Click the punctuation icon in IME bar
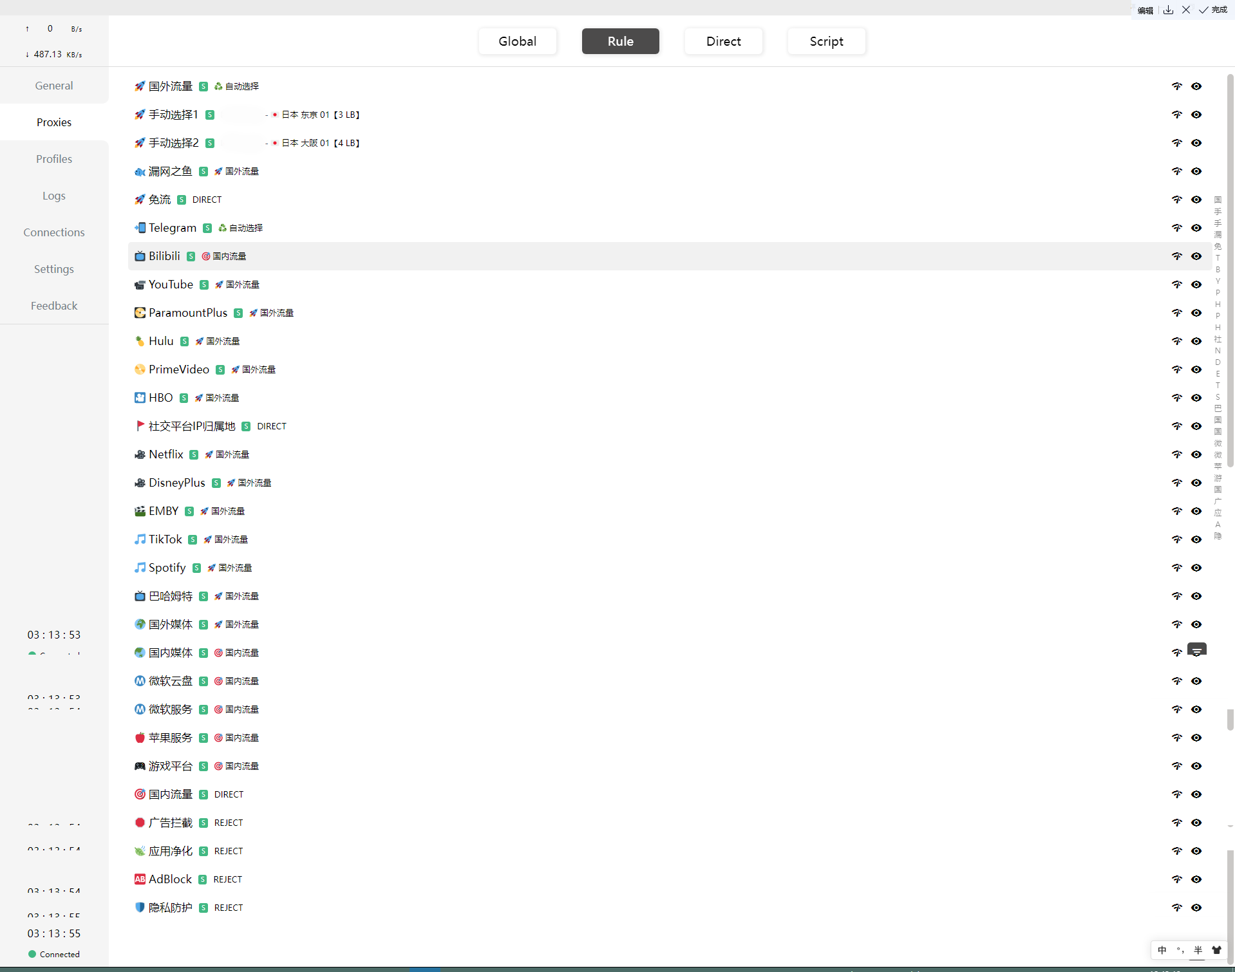Screen dimensions: 1235x972 pos(1180,950)
